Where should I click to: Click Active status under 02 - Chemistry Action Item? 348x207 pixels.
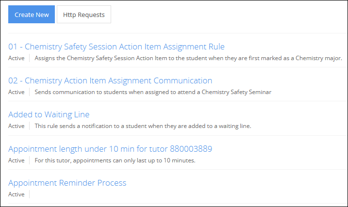coord(16,92)
